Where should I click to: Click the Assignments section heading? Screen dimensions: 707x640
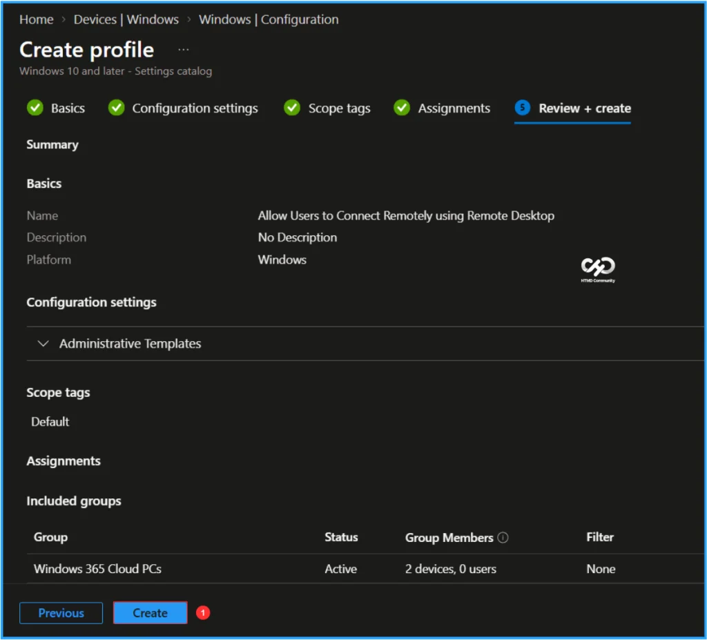[64, 461]
